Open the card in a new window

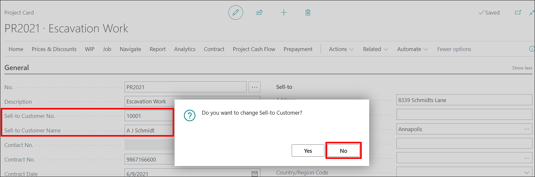point(518,13)
